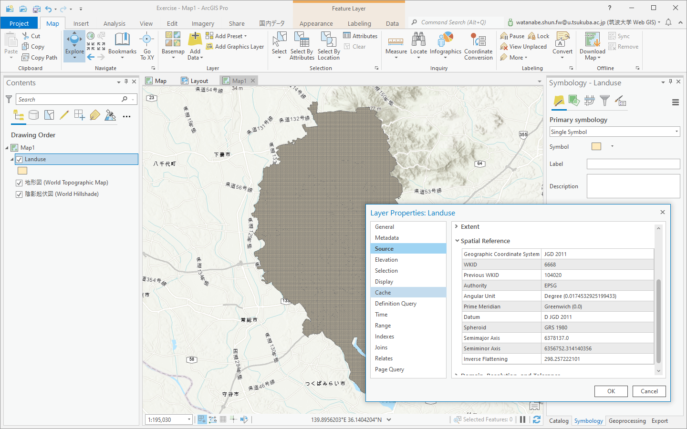Open the Appearance ribbon tab
Image resolution: width=687 pixels, height=429 pixels.
(x=316, y=23)
